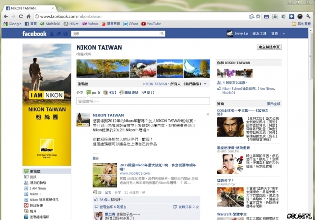Open the wall filter dropdown arrow

pyautogui.click(x=205, y=84)
